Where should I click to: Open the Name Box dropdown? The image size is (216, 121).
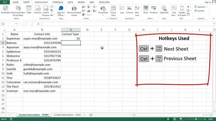[x=16, y=24]
